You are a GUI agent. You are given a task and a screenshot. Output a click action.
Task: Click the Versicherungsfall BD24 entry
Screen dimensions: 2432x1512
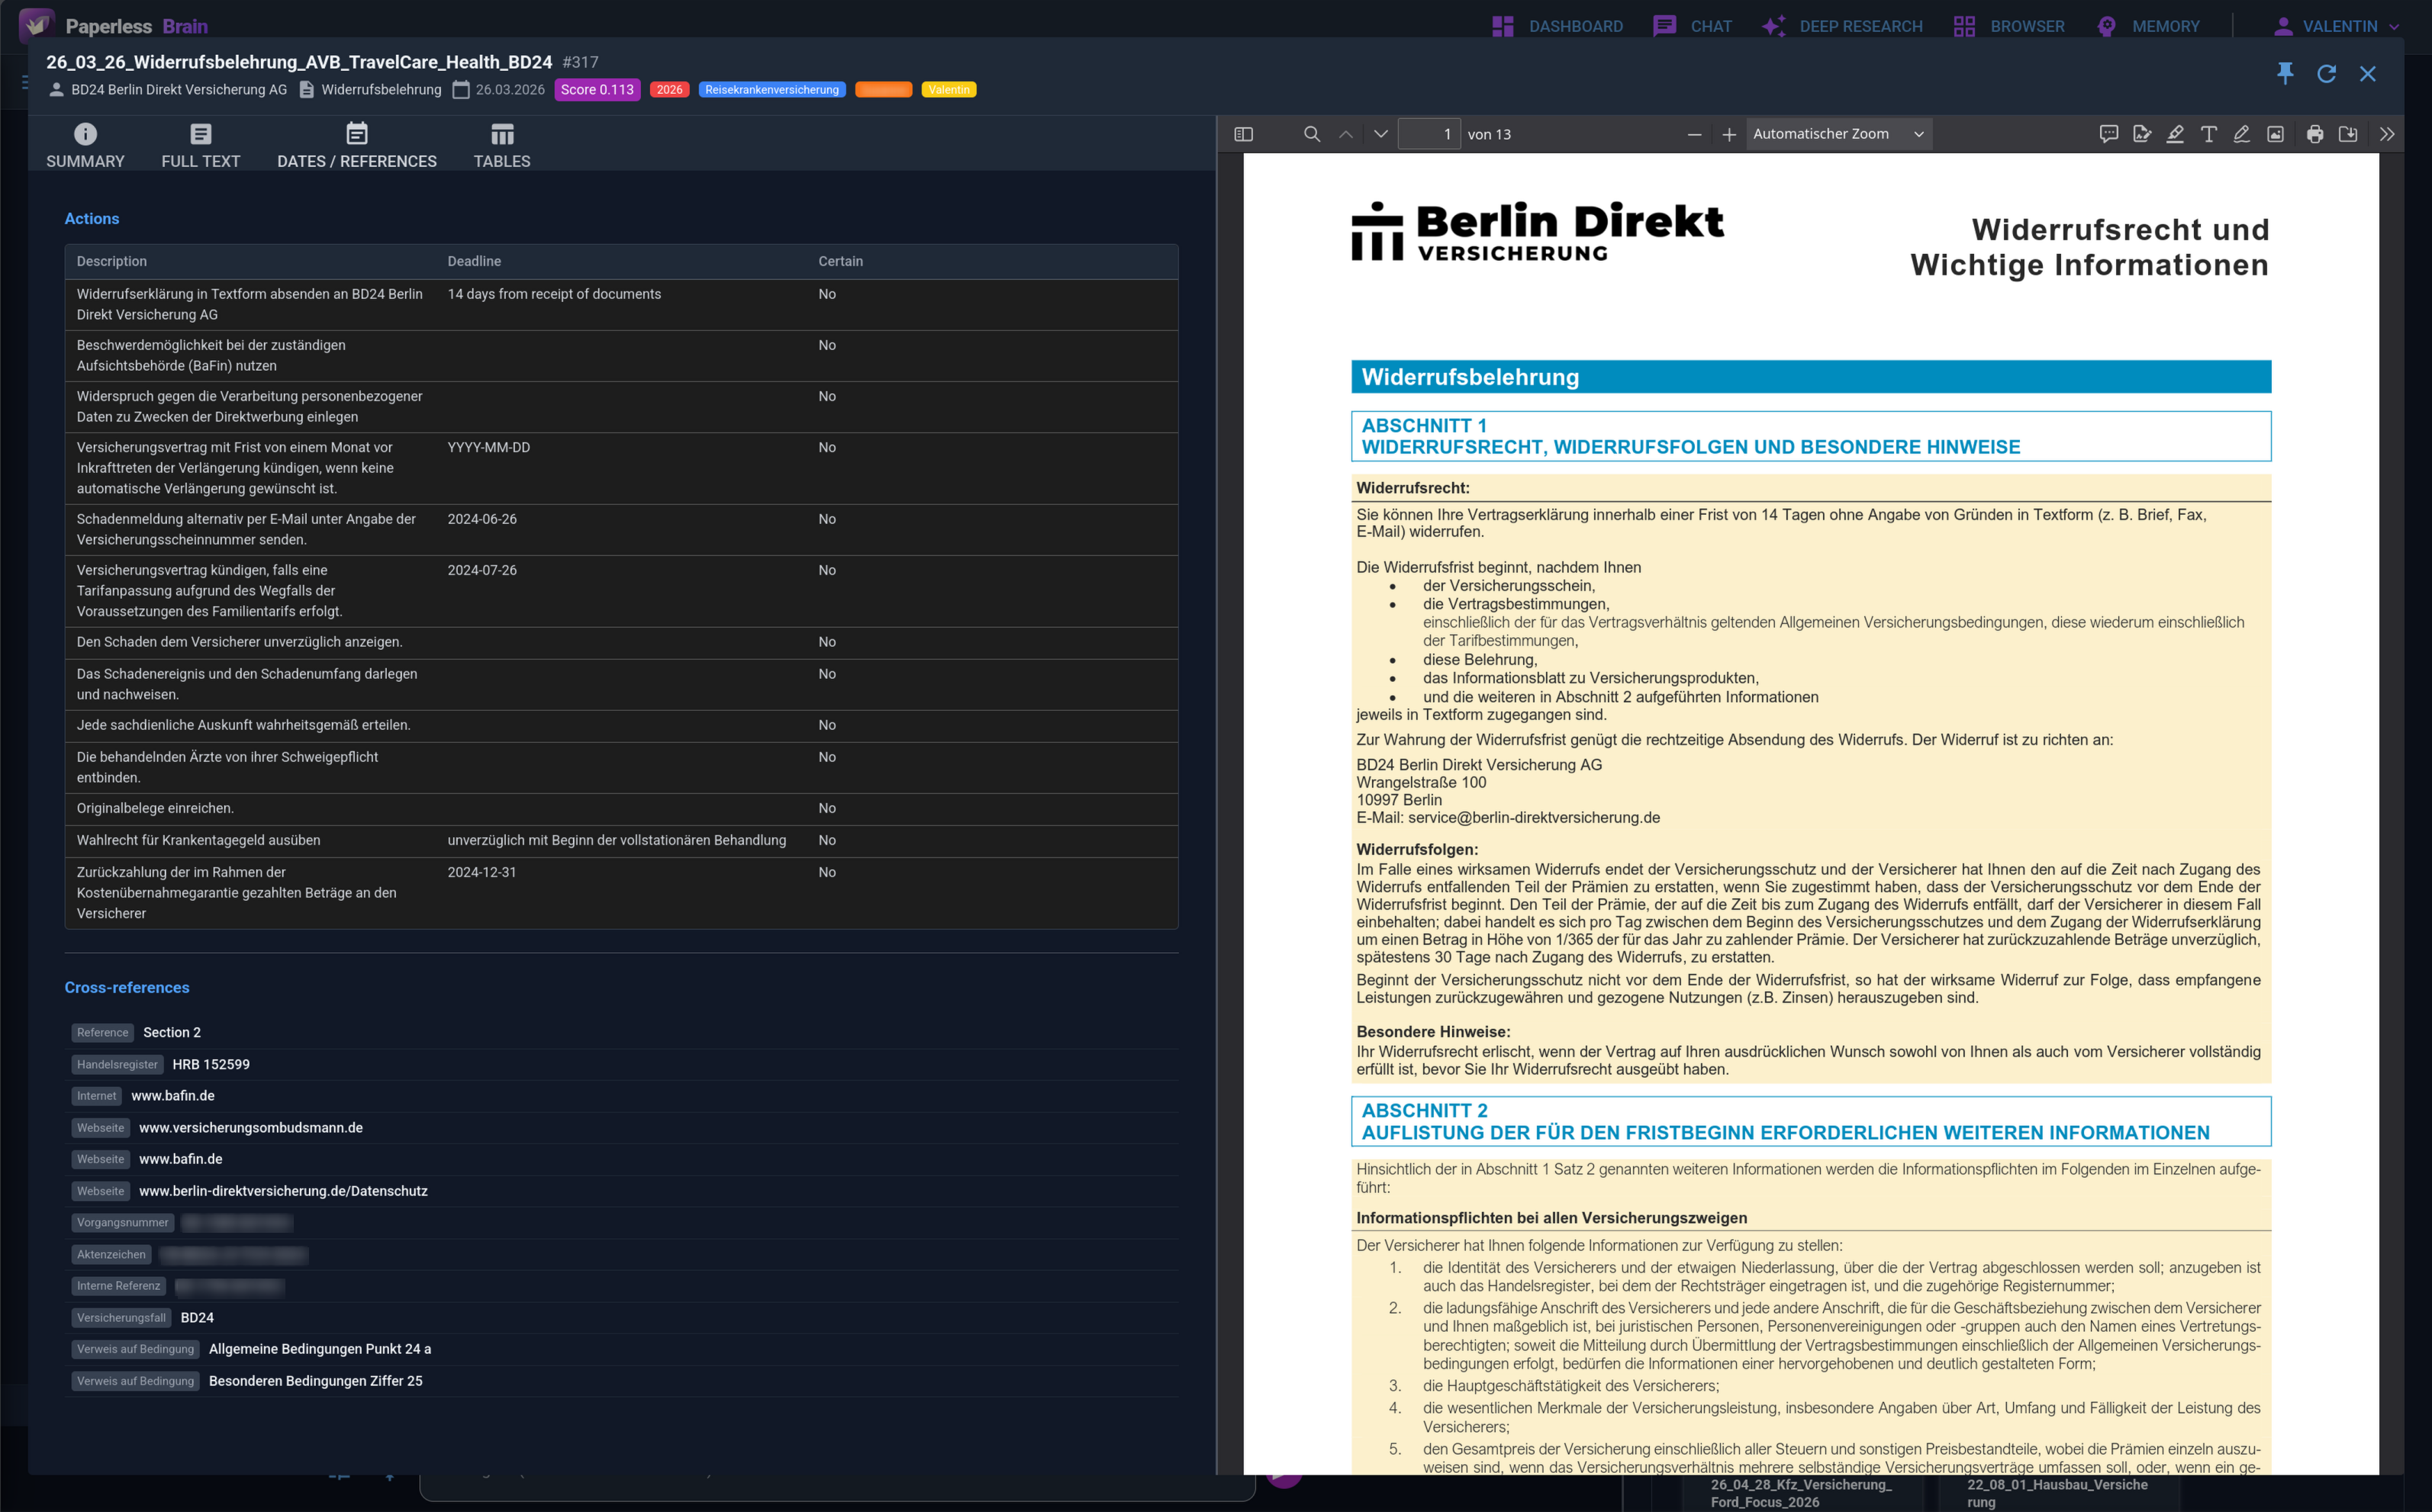[x=197, y=1317]
